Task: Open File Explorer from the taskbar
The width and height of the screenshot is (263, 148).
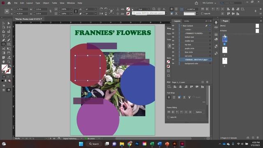Action: (x=122, y=144)
